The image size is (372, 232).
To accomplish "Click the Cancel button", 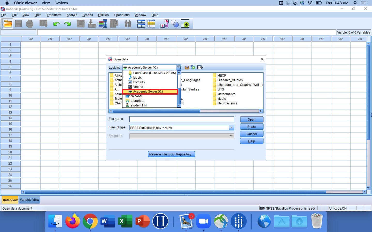I will [x=252, y=134].
